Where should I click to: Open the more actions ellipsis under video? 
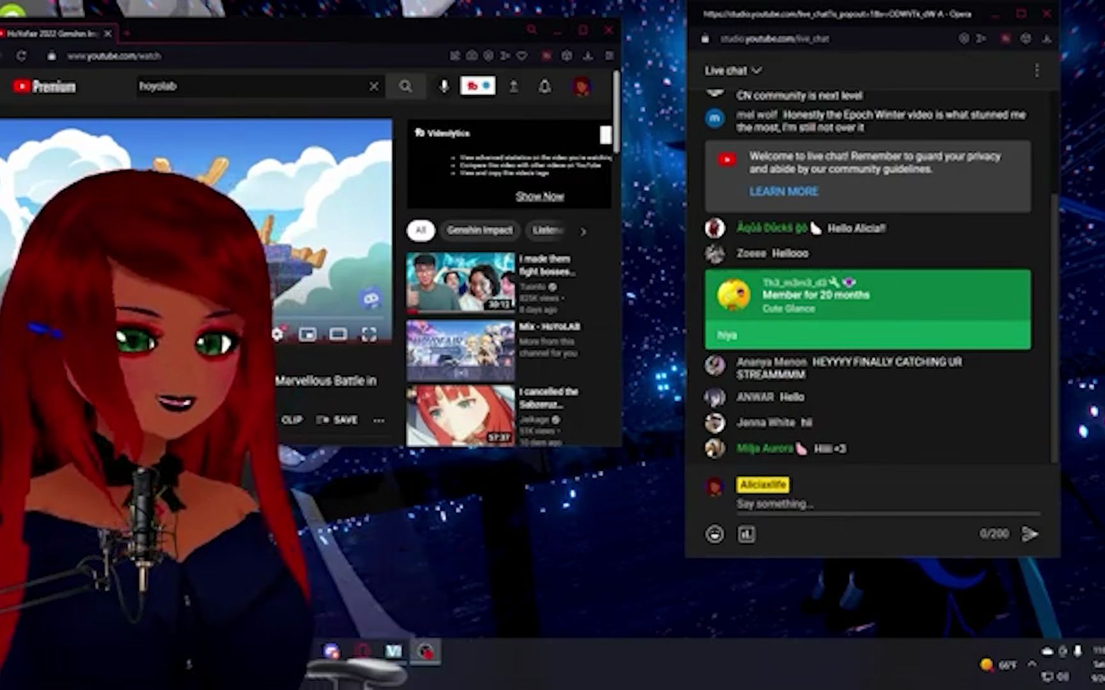379,420
